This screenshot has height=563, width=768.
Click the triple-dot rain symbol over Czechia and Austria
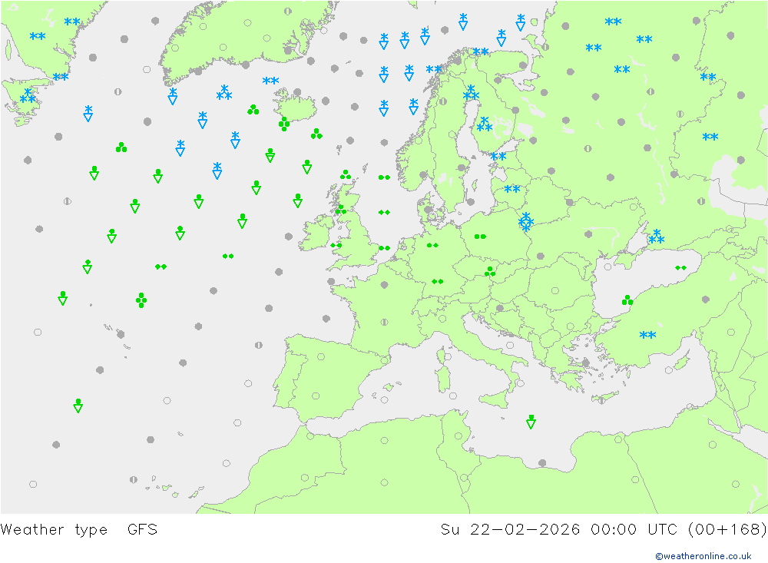coord(490,271)
